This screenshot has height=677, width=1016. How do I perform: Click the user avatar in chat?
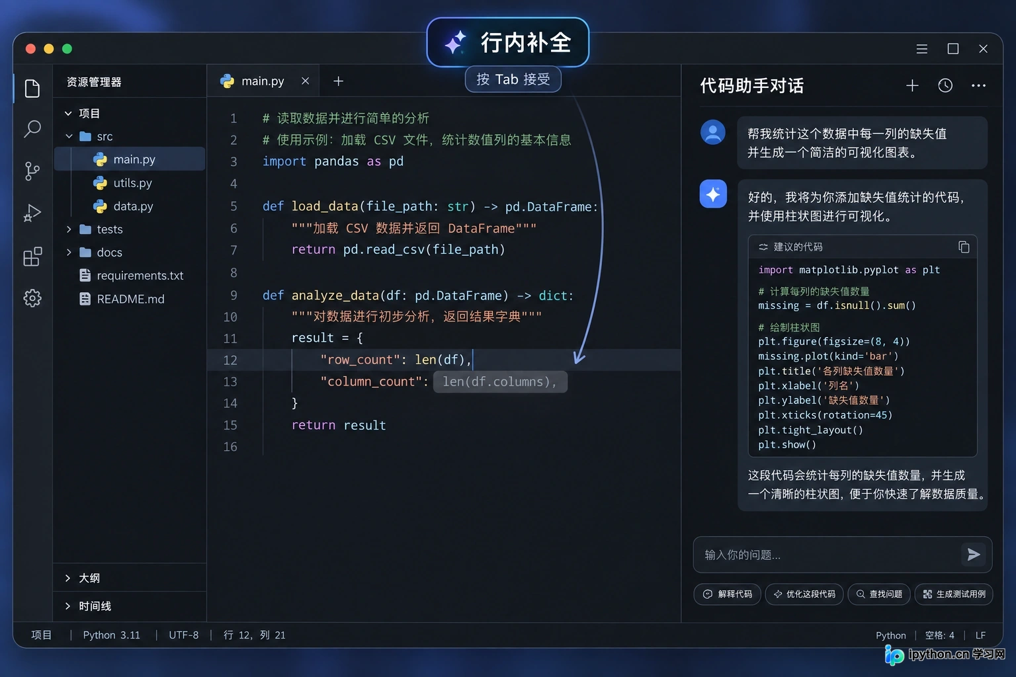tap(713, 132)
